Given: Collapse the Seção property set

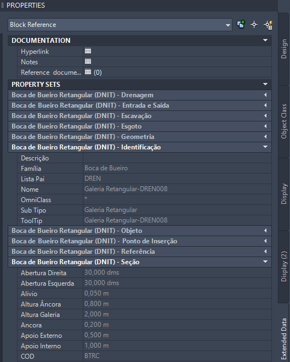Looking at the screenshot, I should tap(265, 262).
